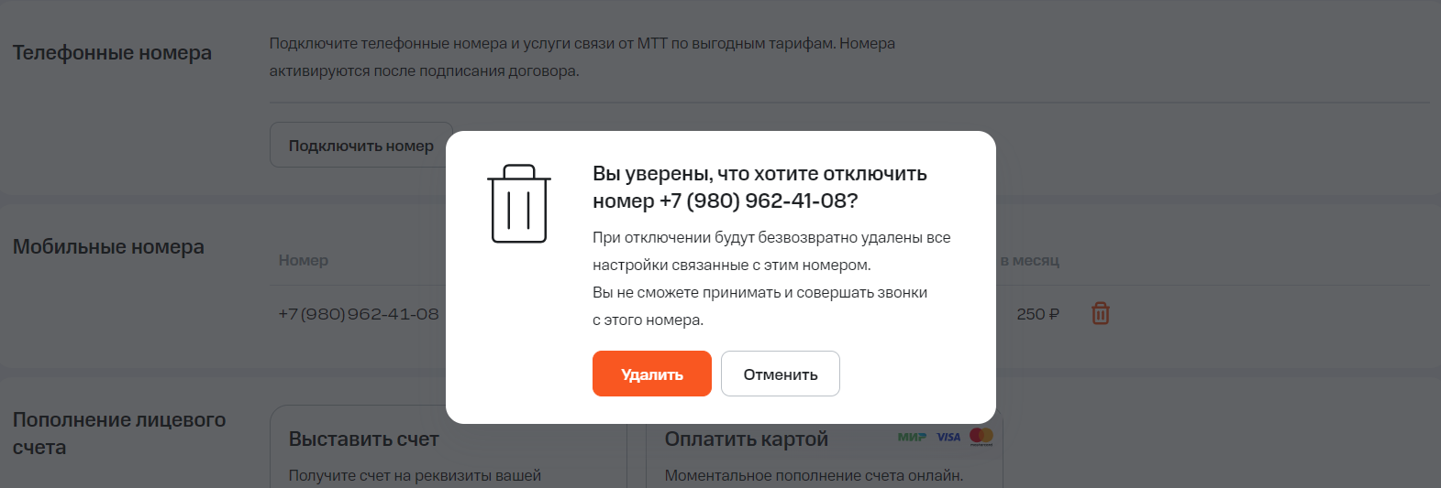Click the warning text about permanently deleted settings
The height and width of the screenshot is (488, 1441).
pos(771,251)
